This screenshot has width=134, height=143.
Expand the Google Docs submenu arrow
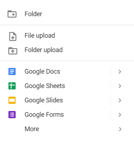click(120, 71)
